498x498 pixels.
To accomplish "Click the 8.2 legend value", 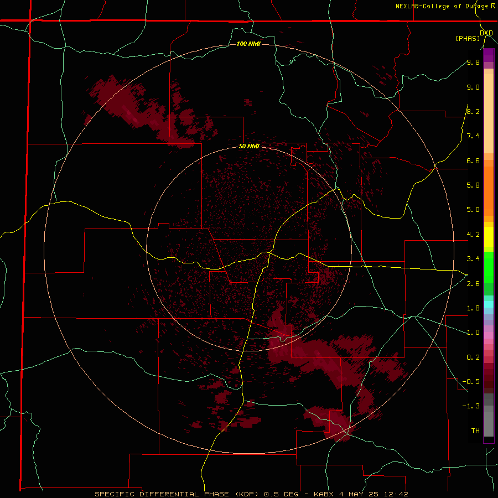I will 473,111.
